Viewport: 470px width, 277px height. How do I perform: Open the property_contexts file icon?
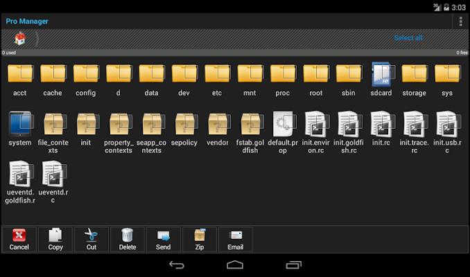119,124
